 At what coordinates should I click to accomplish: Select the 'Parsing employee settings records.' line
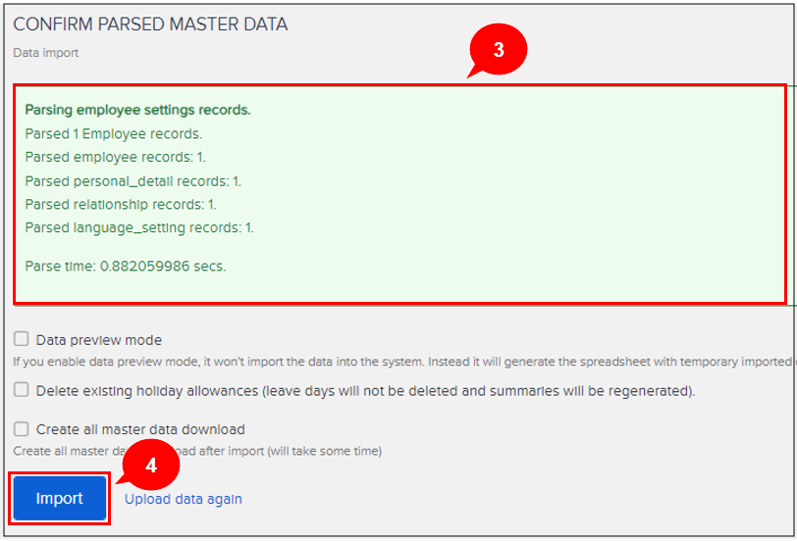(137, 110)
